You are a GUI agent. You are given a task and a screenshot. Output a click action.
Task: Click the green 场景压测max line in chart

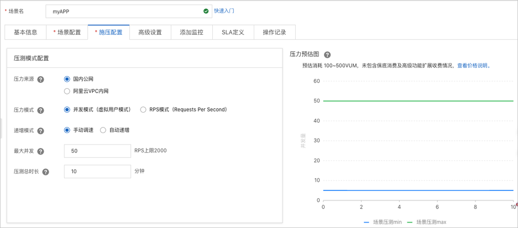[x=418, y=100]
